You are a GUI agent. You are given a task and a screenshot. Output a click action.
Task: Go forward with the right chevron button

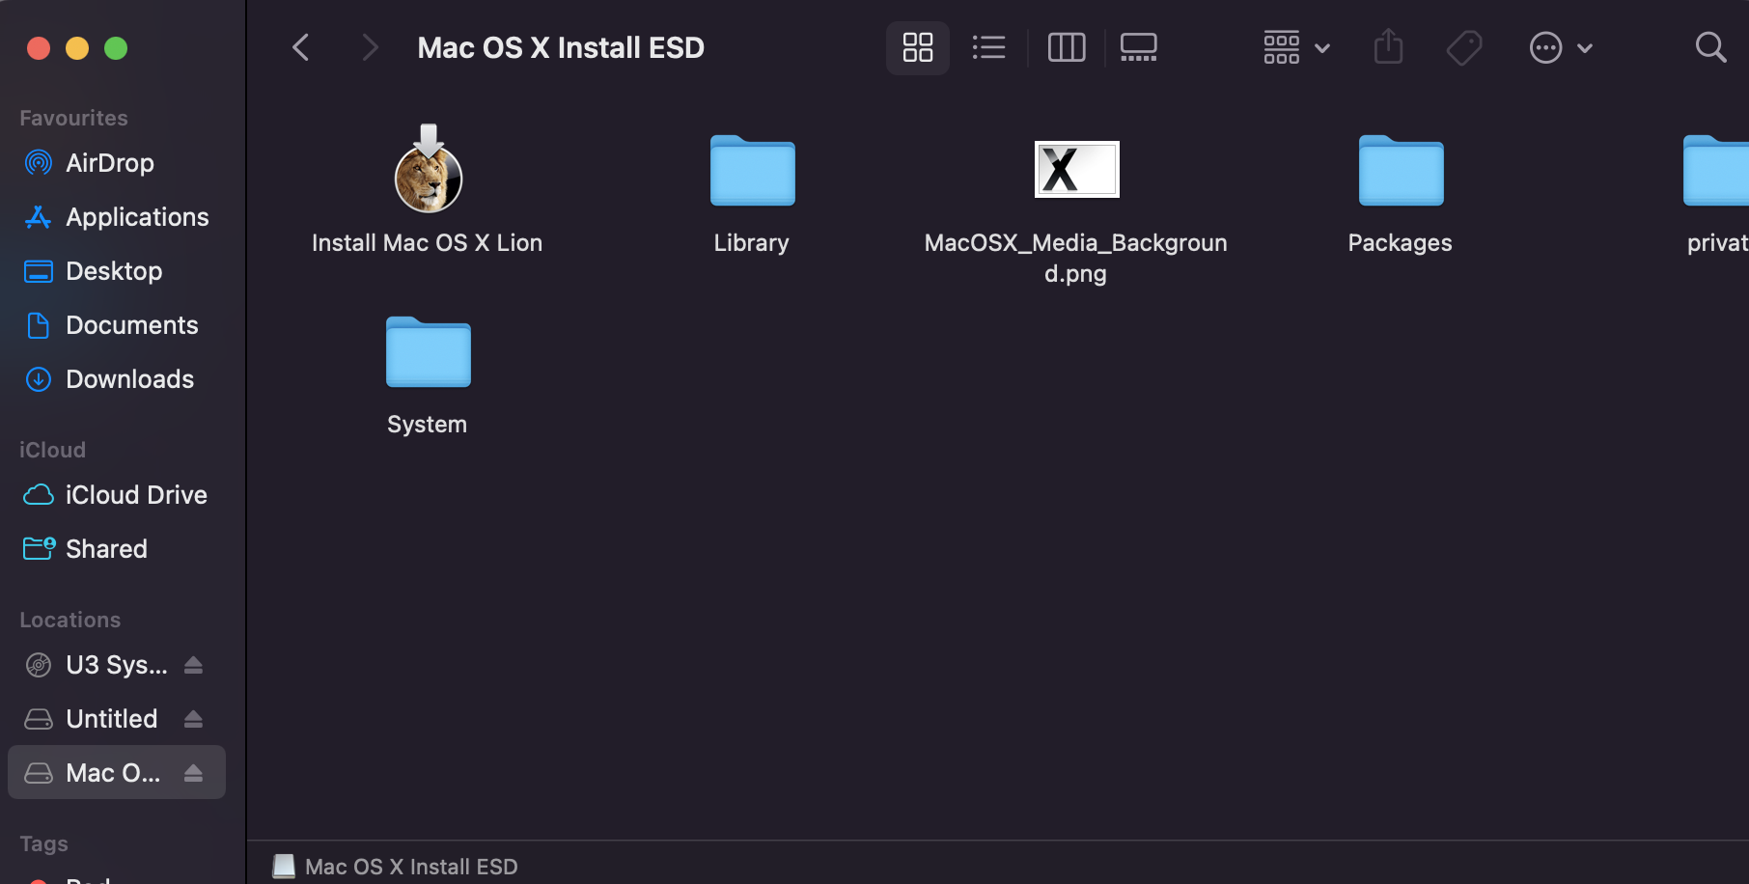369,47
